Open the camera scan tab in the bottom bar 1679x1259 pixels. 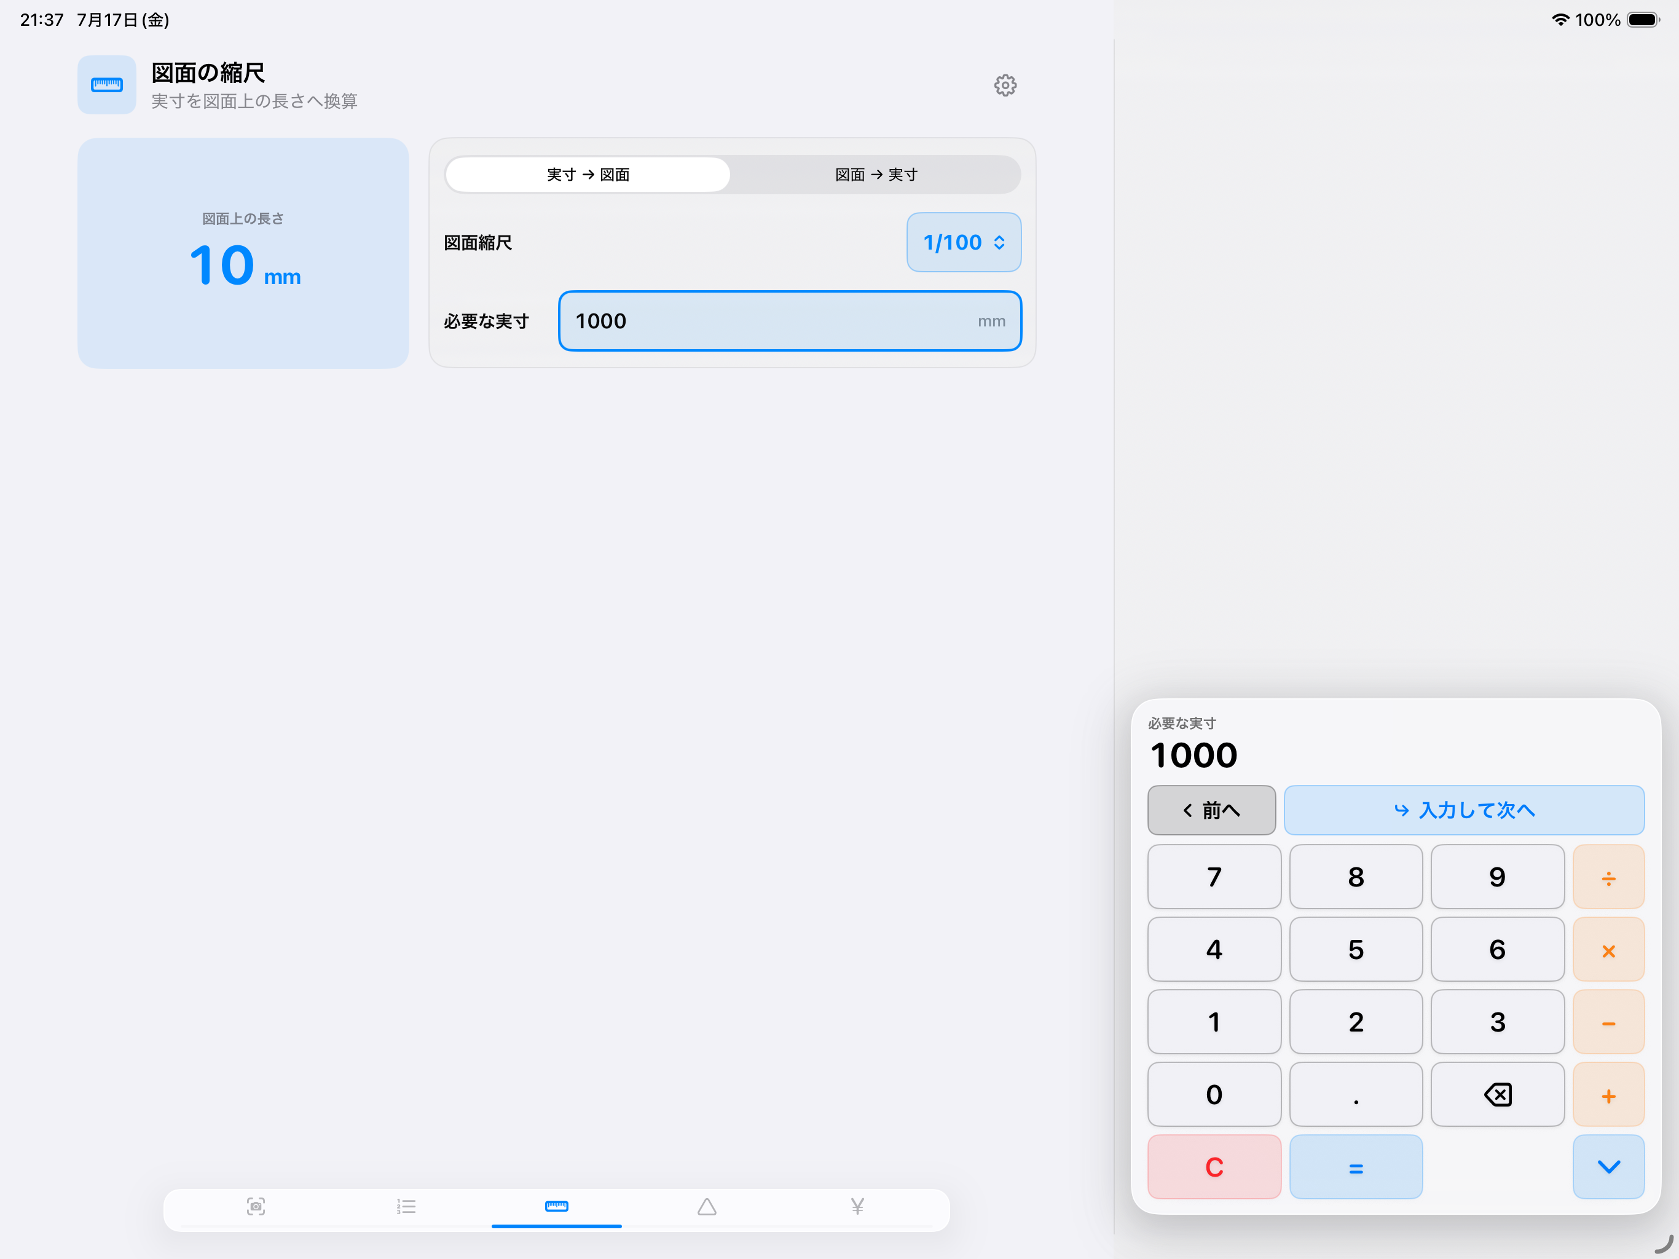(256, 1206)
